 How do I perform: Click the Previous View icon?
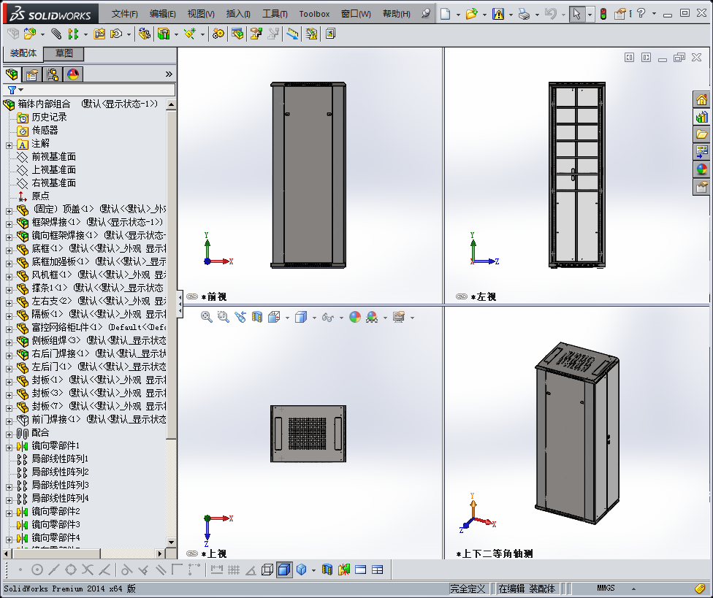pyautogui.click(x=240, y=317)
